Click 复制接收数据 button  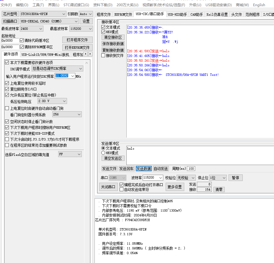click(113, 50)
